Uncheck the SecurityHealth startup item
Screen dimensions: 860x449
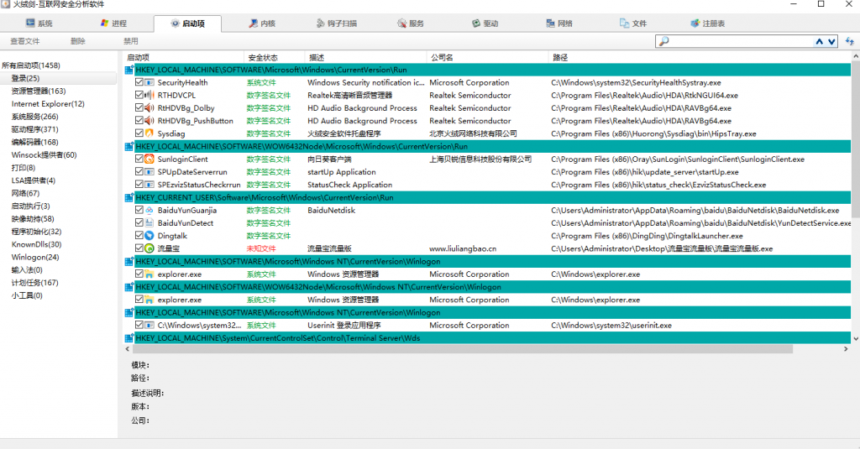click(139, 82)
